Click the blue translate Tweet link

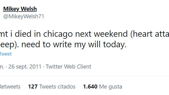[6, 54]
